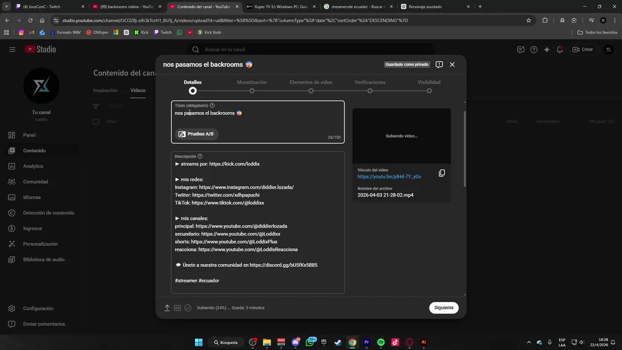622x350 pixels.
Task: Expand the system tray hidden icons chevron
Action: click(529, 342)
